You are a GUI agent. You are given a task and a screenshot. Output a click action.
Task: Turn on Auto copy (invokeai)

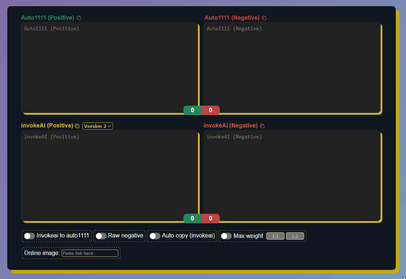pyautogui.click(x=155, y=236)
